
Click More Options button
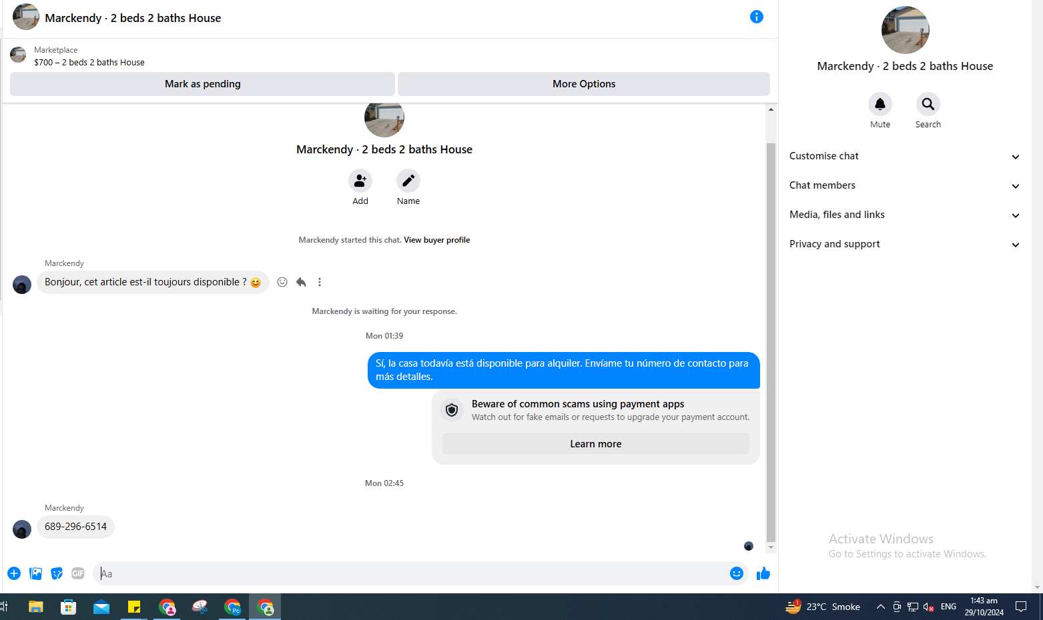point(584,84)
